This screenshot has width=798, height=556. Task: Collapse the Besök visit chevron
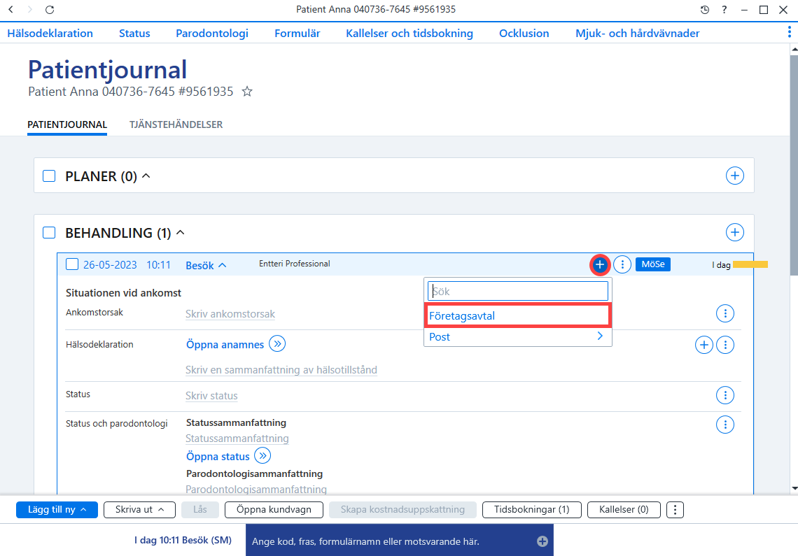[x=223, y=265]
